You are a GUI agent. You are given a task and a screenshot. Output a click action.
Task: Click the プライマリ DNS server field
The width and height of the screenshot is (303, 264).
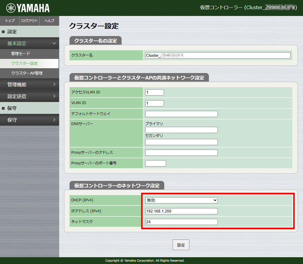pyautogui.click(x=181, y=130)
